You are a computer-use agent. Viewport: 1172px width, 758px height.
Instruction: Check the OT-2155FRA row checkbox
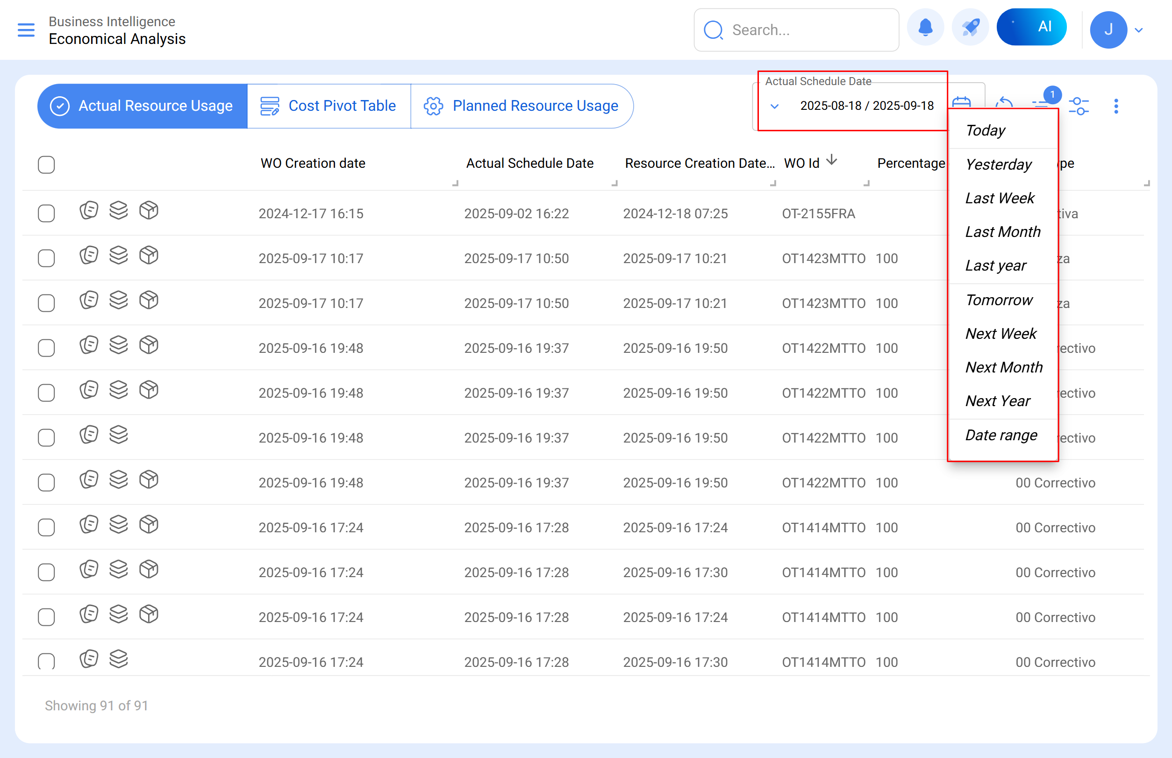46,214
